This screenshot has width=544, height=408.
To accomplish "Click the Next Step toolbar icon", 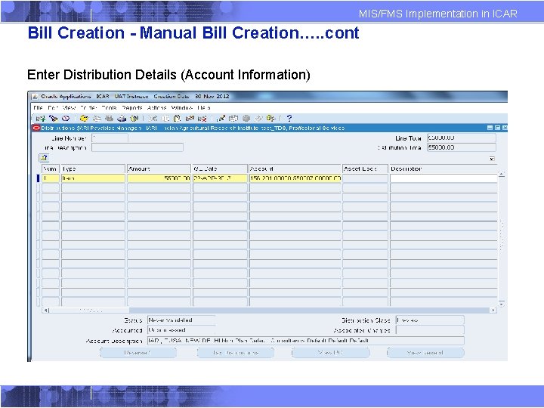I will (97, 119).
